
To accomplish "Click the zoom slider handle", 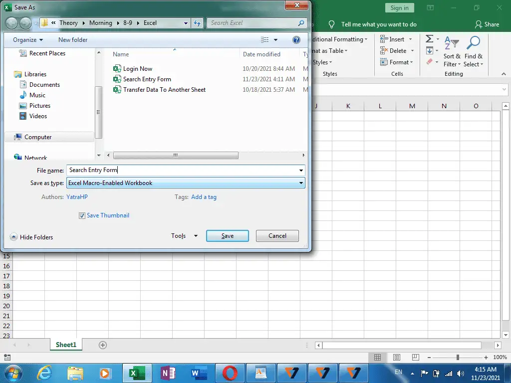I will point(458,358).
